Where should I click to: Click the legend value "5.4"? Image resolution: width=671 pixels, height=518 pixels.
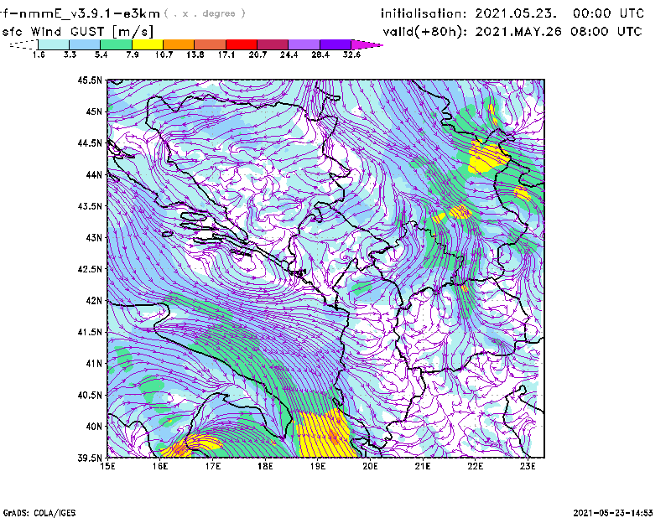pos(101,54)
